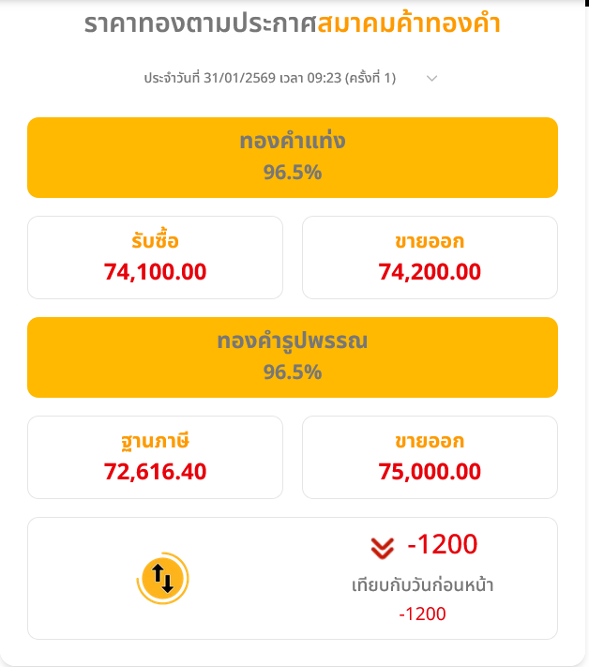Viewport: 589px width, 667px height.
Task: Click the รับซื้อ label
Action: 155,241
